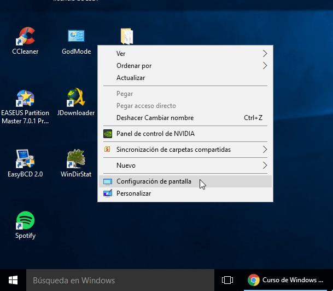Choose Ver in the context menu
The height and width of the screenshot is (291, 333).
pyautogui.click(x=185, y=53)
